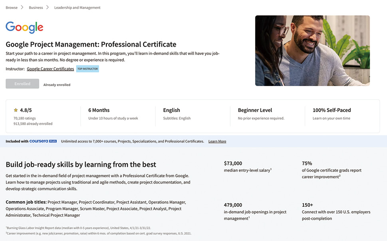
Task: Open the Browse breadcrumb
Action: click(12, 8)
